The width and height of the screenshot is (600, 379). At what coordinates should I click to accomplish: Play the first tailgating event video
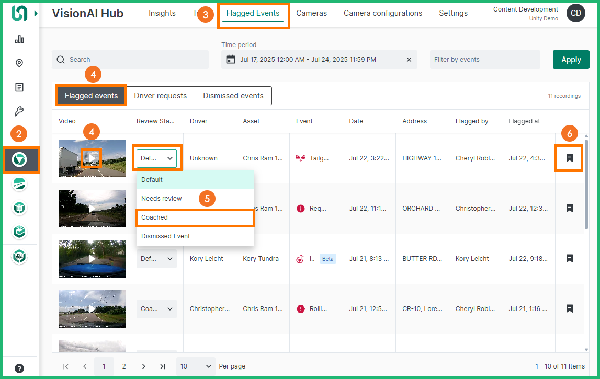[x=92, y=158]
